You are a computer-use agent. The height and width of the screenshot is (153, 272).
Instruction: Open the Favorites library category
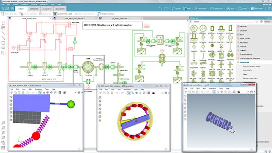tap(243, 26)
